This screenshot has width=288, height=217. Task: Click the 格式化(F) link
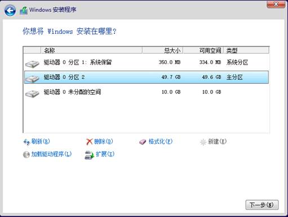tap(161, 142)
